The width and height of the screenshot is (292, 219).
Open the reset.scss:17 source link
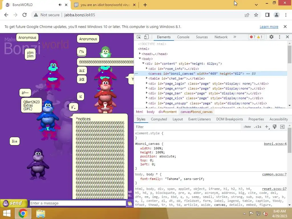click(x=274, y=189)
